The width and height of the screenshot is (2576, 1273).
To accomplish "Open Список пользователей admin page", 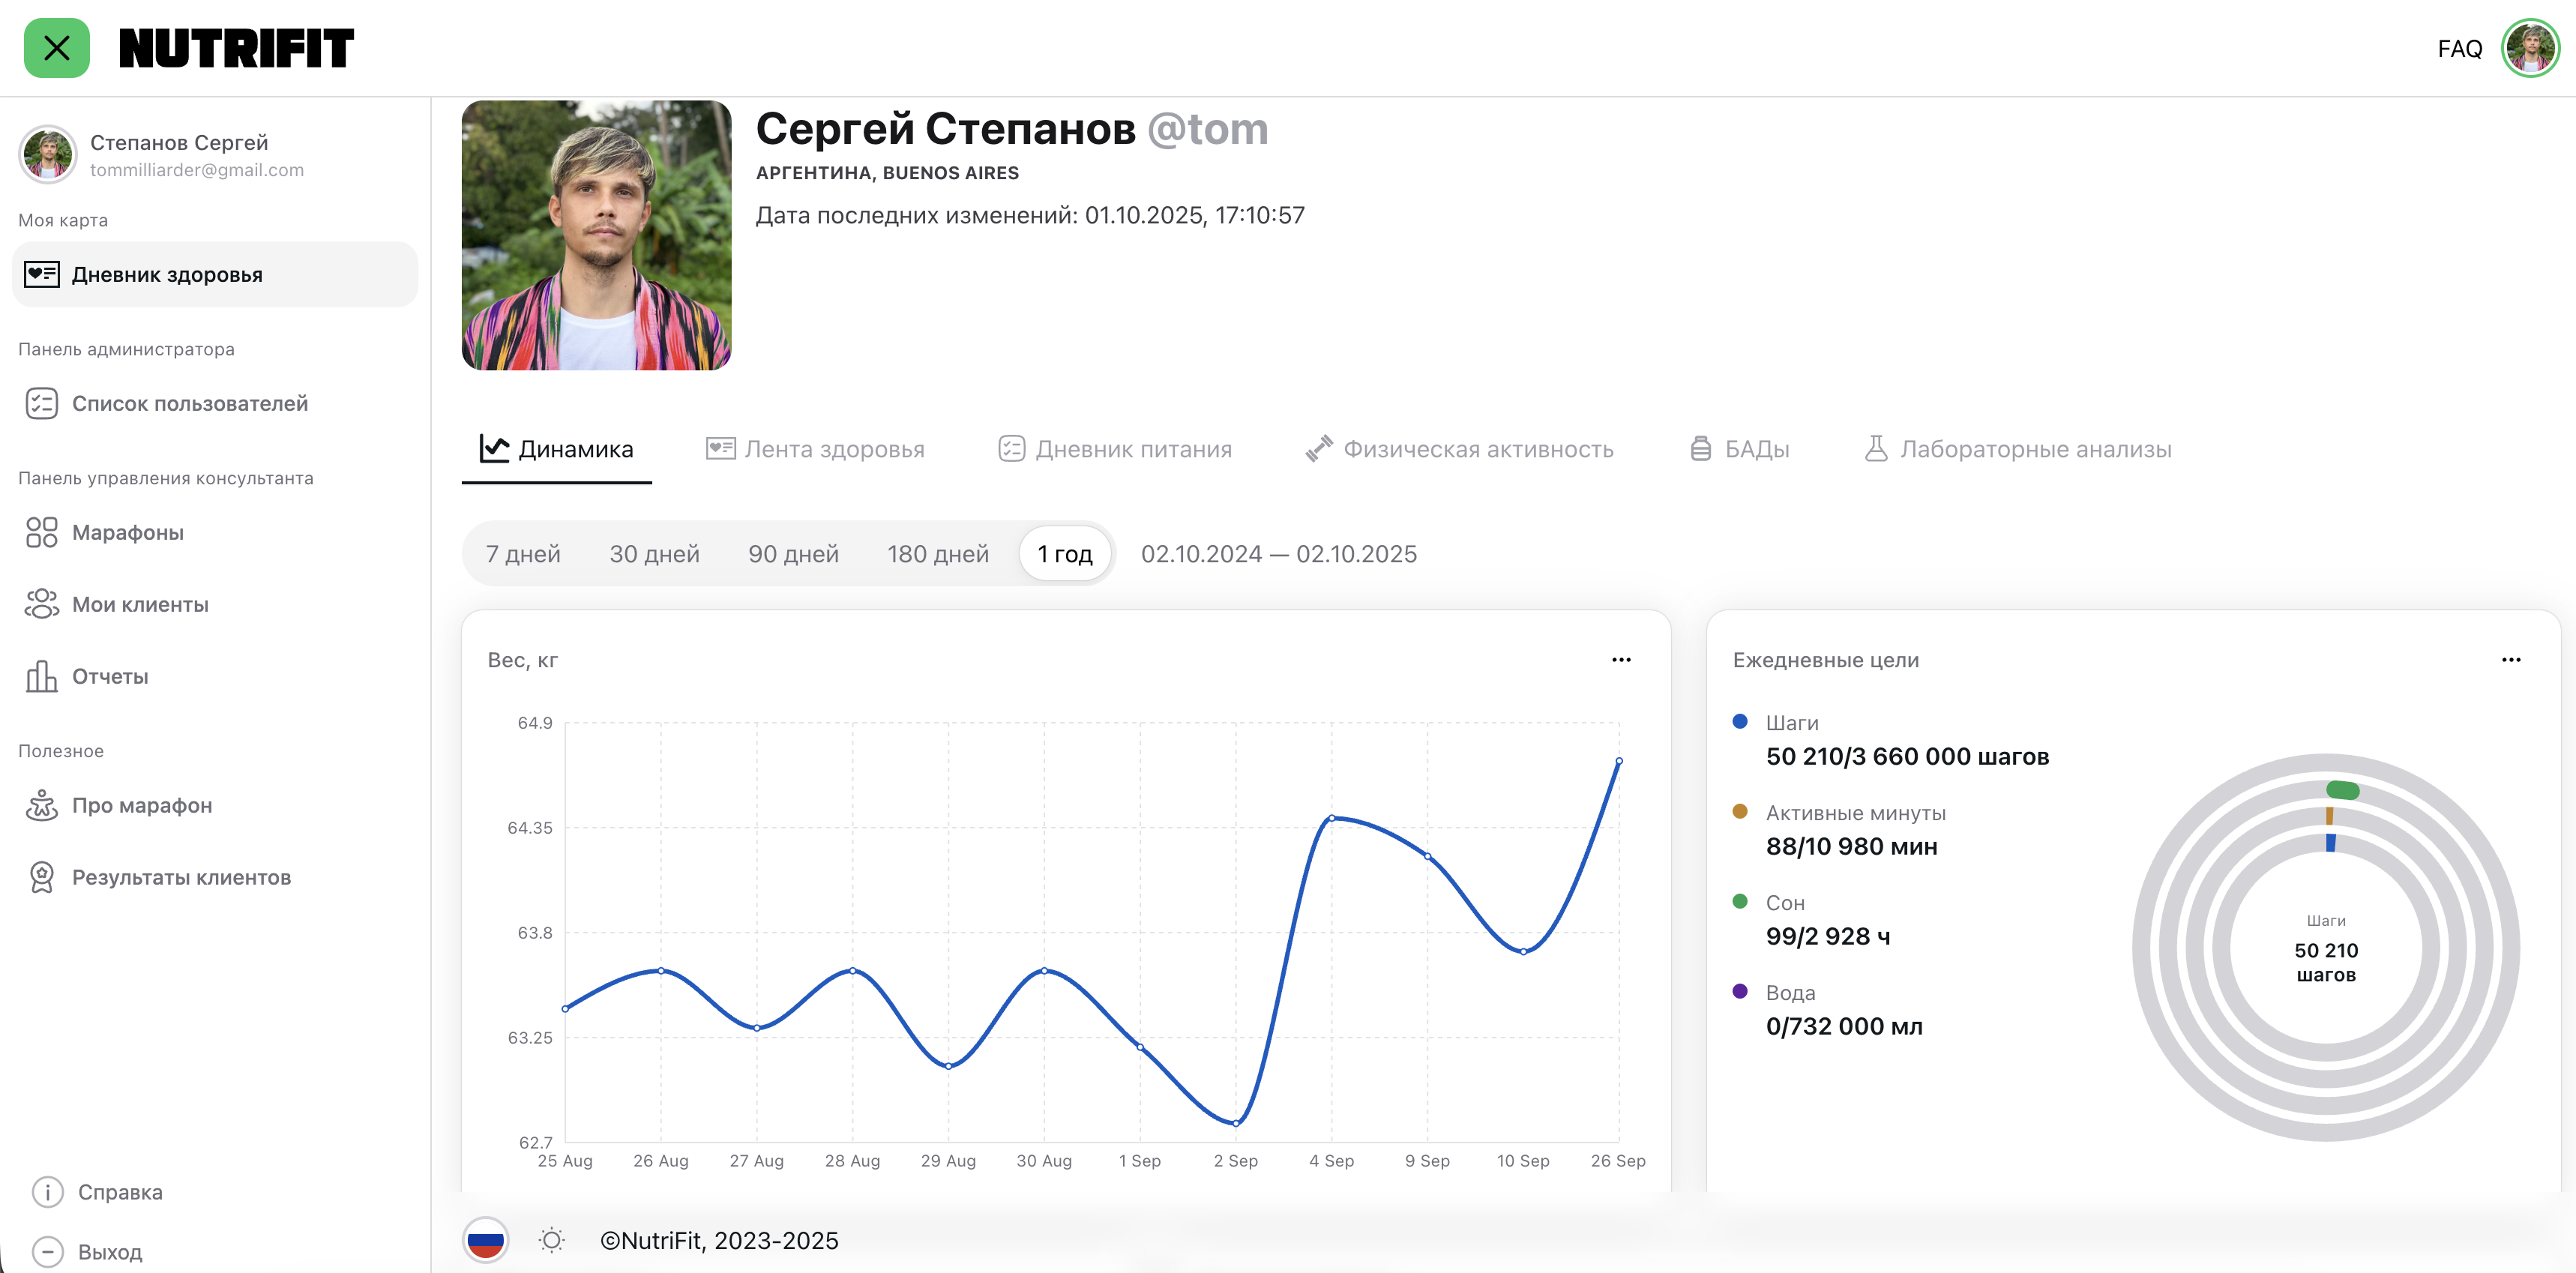I will pyautogui.click(x=189, y=403).
